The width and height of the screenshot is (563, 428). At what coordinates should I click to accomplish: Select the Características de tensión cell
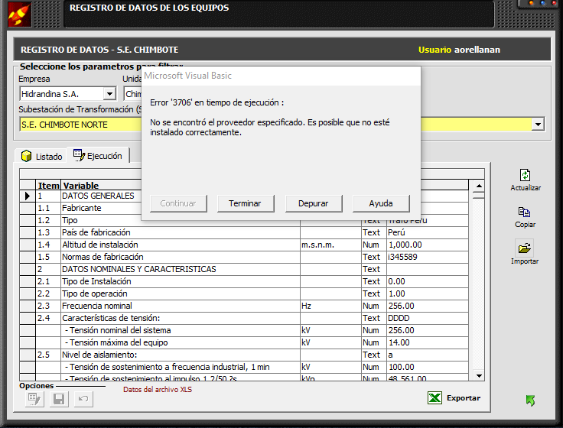point(181,318)
